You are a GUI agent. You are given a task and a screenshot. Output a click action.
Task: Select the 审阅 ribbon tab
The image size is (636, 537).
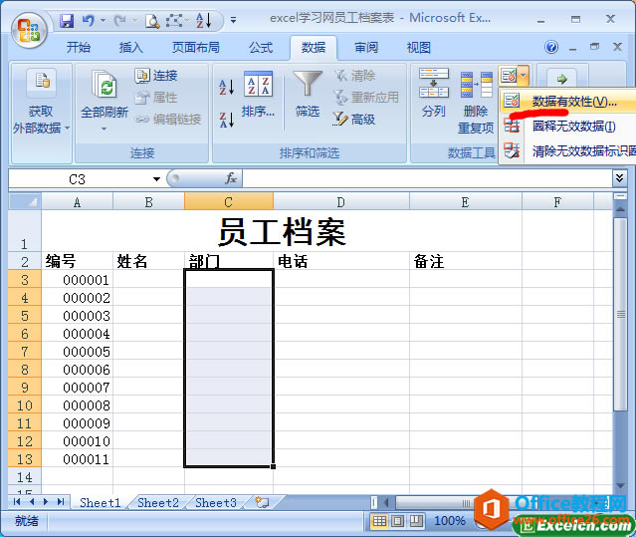point(366,48)
